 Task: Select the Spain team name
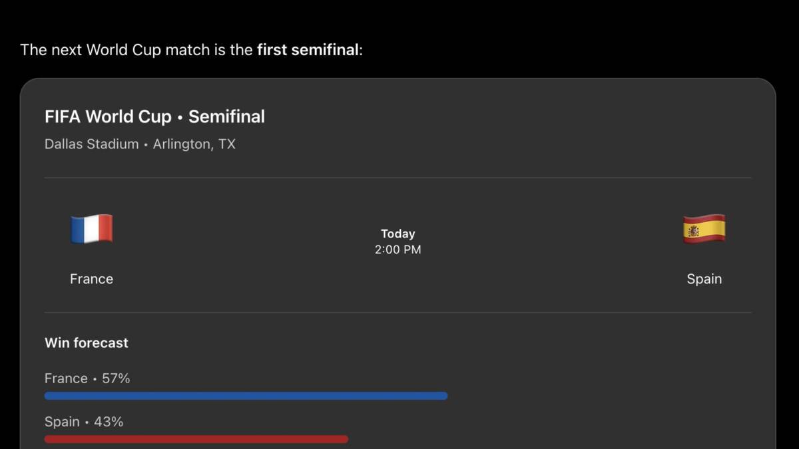point(704,279)
